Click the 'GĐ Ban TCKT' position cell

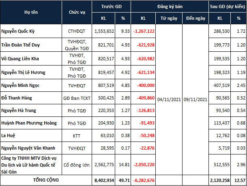click(77, 98)
